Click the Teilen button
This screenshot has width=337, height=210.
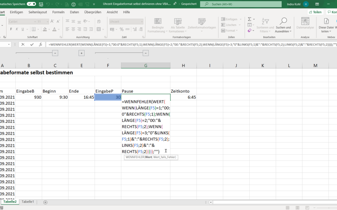tap(315, 12)
